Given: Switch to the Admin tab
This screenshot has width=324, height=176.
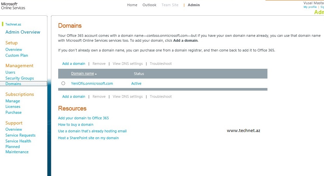Looking at the screenshot, I should tap(194, 5).
